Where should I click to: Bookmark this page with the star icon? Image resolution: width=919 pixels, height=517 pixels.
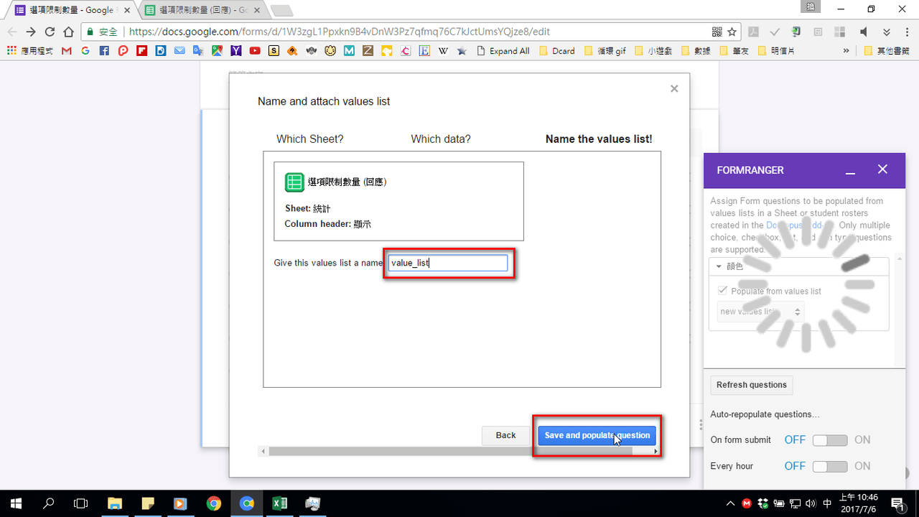[732, 32]
